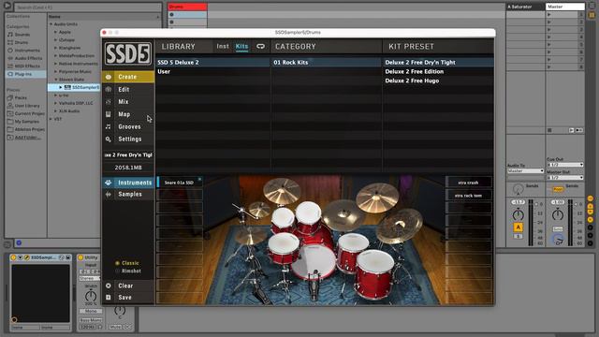Toggle Bass Mono on Utility device

tap(91, 320)
